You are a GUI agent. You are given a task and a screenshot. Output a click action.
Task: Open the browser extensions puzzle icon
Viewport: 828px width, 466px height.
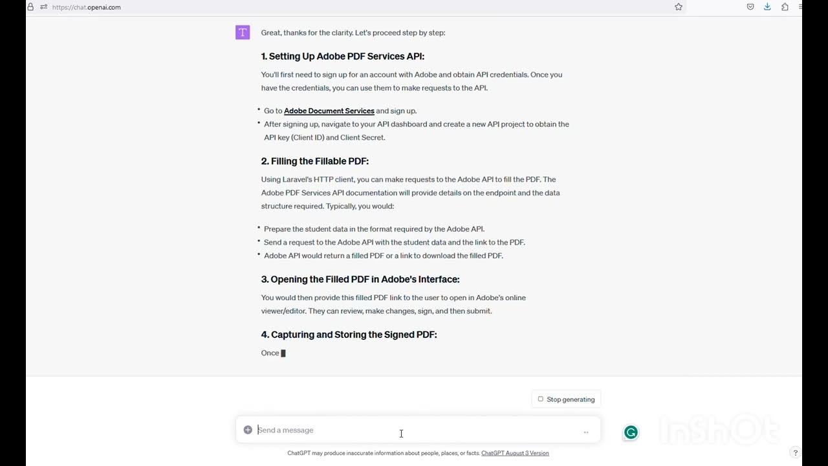coord(785,7)
